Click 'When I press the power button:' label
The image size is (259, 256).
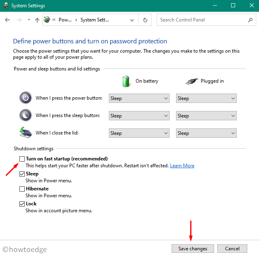click(69, 98)
